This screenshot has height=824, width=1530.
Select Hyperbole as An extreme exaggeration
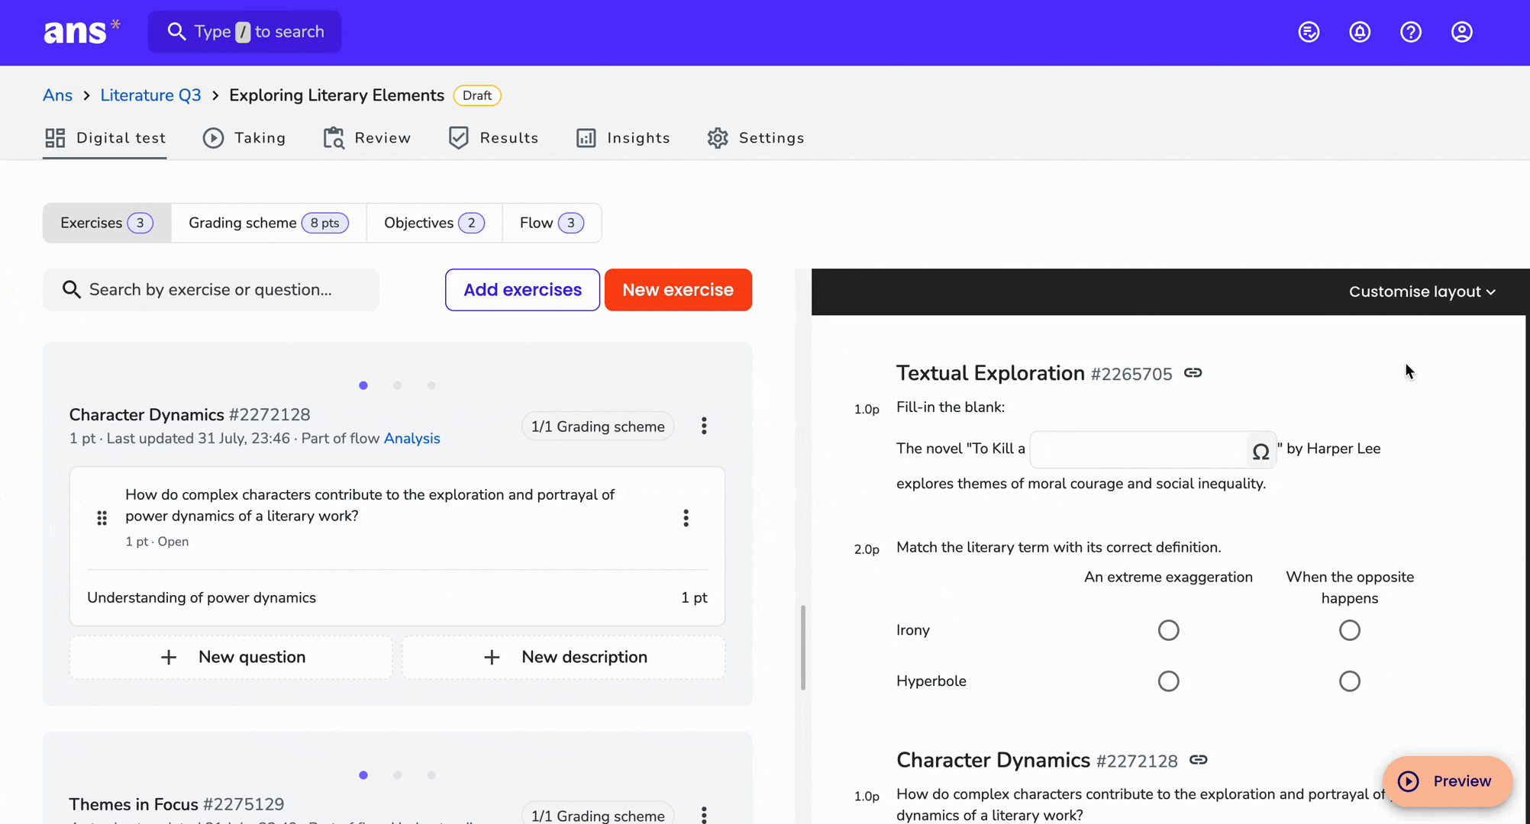click(1168, 681)
